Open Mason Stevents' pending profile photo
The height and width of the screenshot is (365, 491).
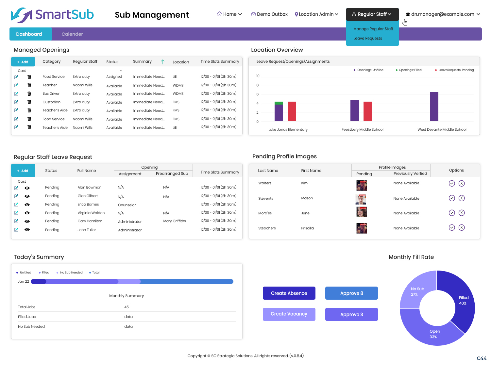pyautogui.click(x=361, y=199)
